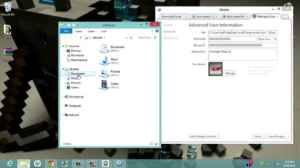The image size is (300, 168).
Task: Click the New folder icon in Explorer title bar
Action: (x=74, y=25)
